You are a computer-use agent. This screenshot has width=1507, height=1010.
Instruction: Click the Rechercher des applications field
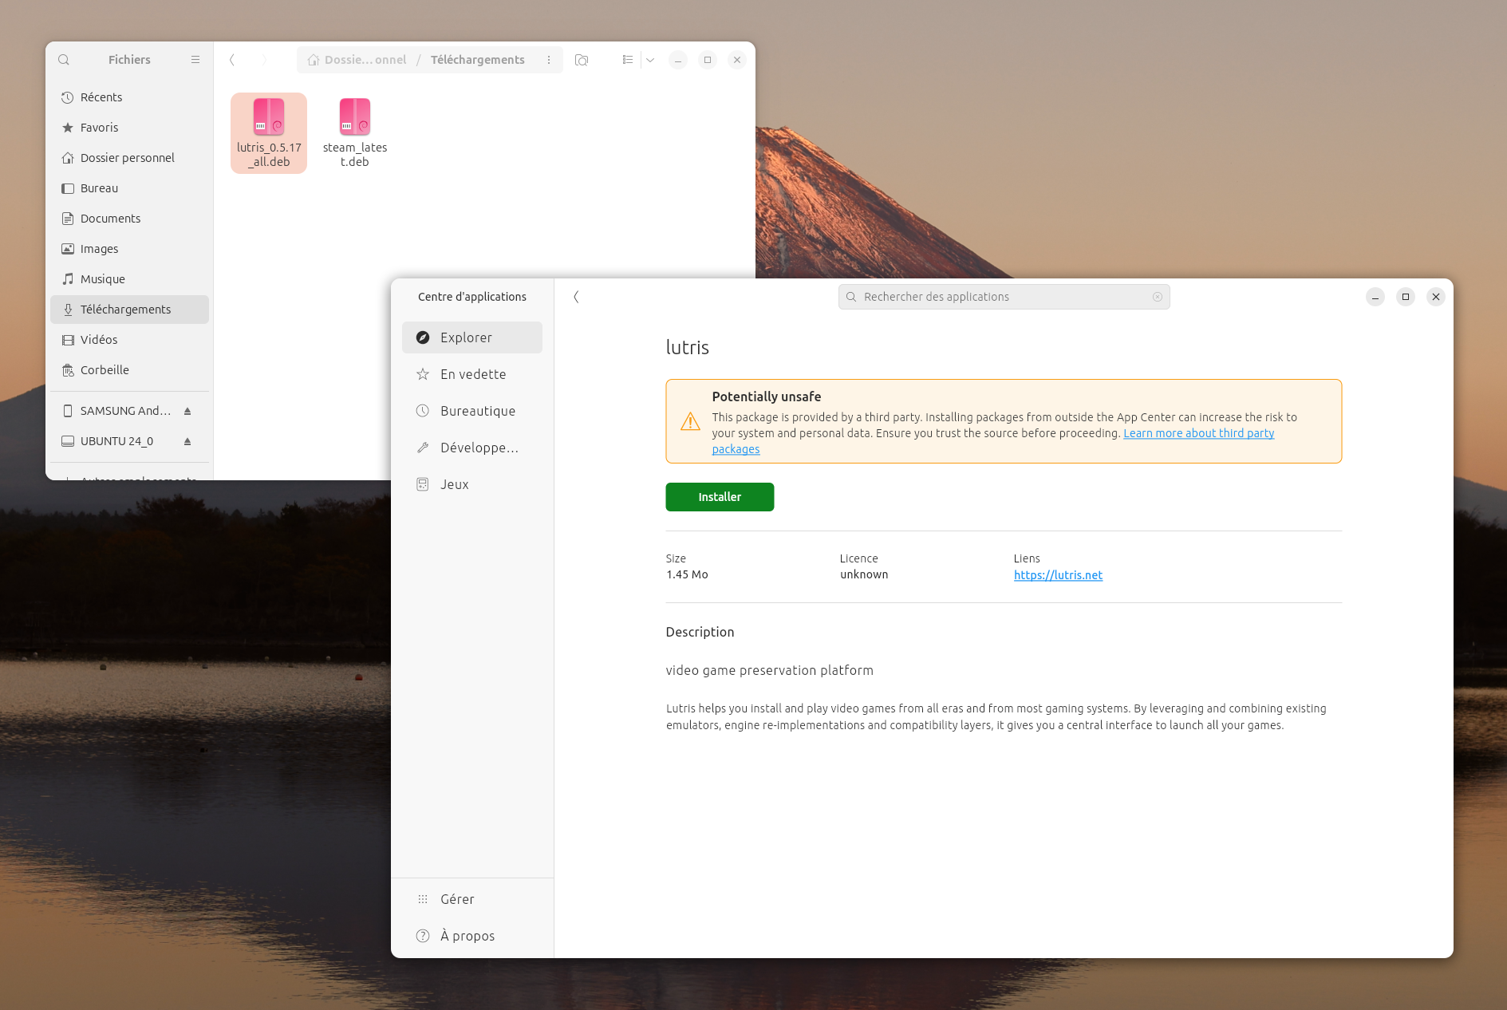[x=1004, y=297]
